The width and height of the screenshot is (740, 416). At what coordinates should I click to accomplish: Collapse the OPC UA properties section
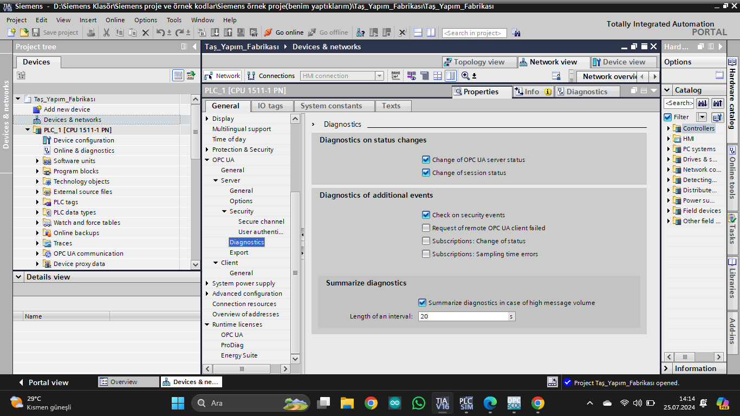coord(207,160)
